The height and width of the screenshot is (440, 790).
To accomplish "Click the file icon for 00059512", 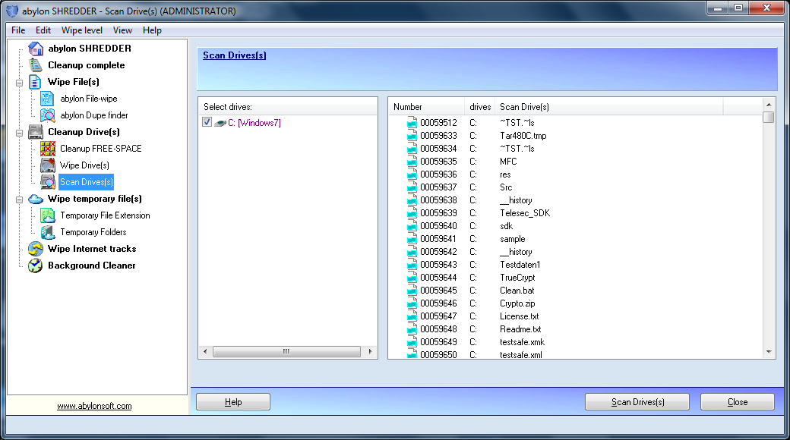I will tap(412, 122).
